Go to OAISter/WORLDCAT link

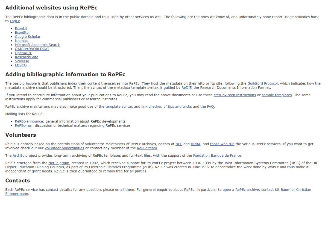tap(32, 49)
